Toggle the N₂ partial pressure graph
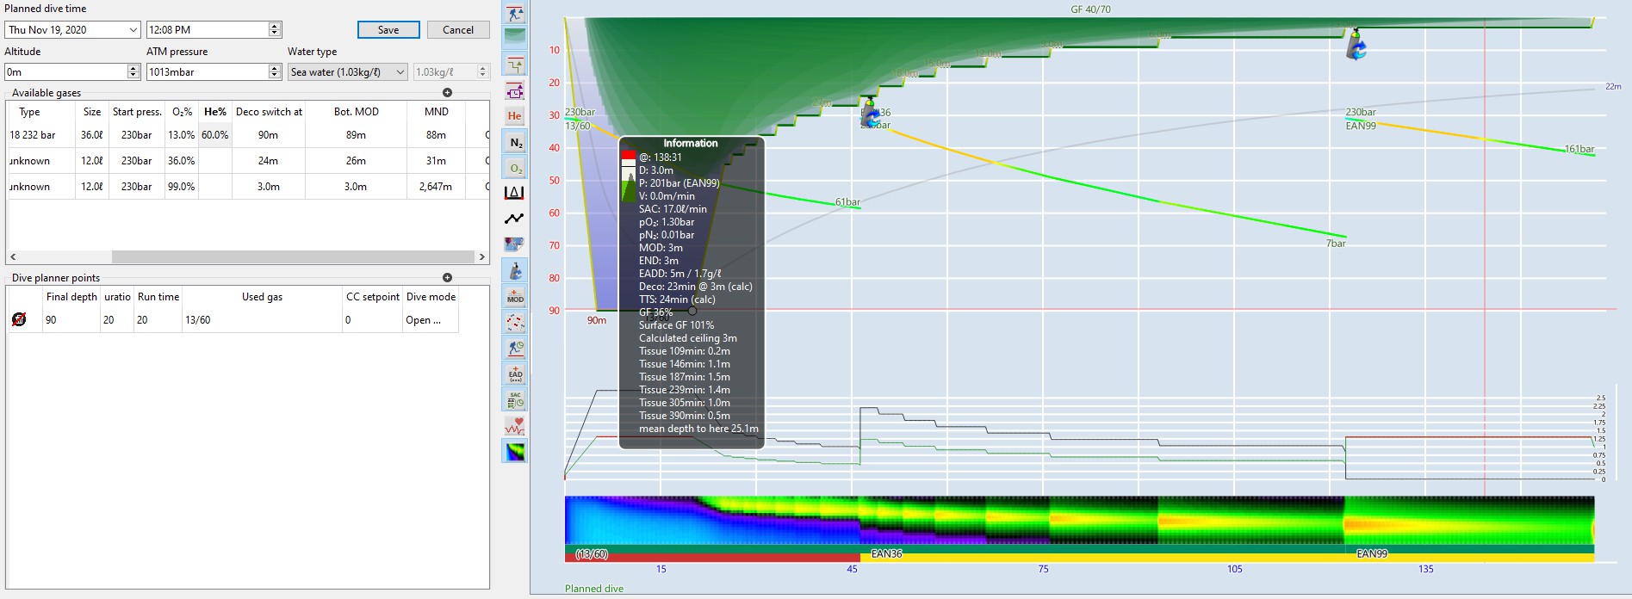This screenshot has width=1632, height=599. [x=514, y=143]
